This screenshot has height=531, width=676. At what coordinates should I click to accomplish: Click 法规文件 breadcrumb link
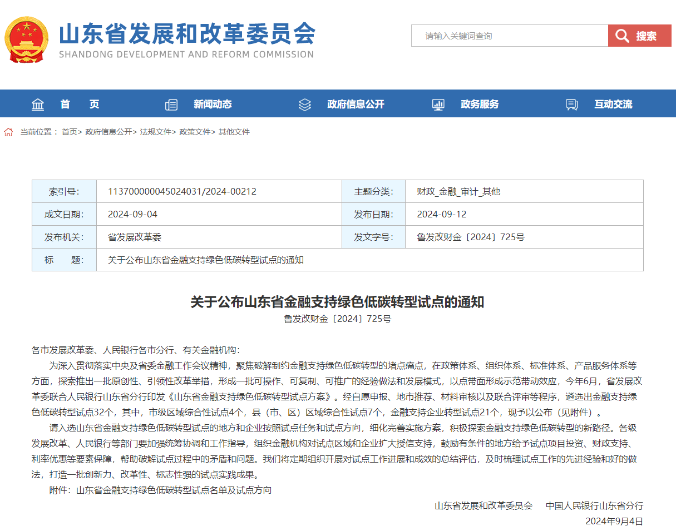[155, 132]
